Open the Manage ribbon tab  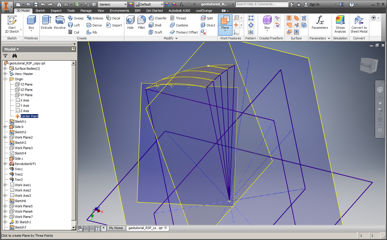click(x=86, y=11)
